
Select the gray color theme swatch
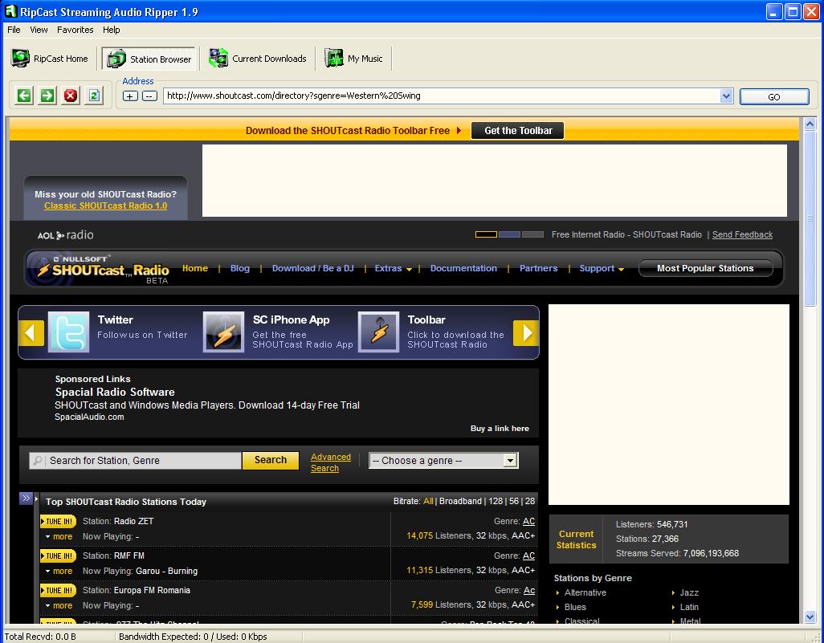(x=532, y=234)
